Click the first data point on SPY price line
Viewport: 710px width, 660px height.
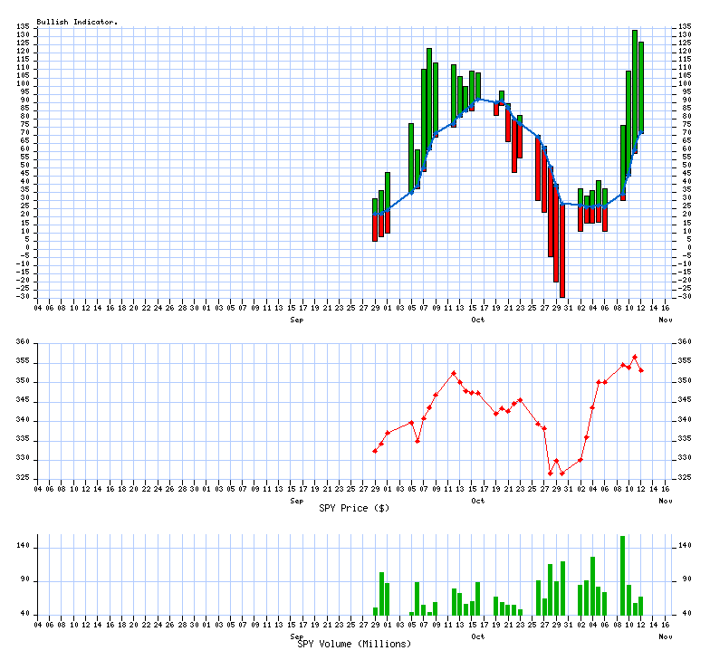coord(375,451)
